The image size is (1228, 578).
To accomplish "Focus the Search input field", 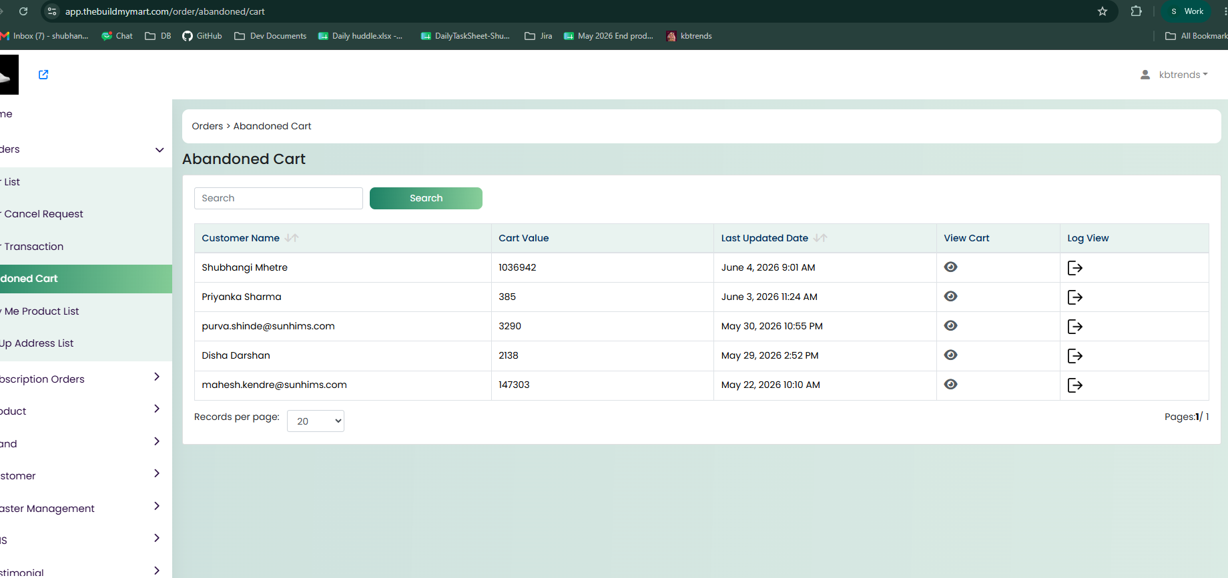I will tap(278, 198).
